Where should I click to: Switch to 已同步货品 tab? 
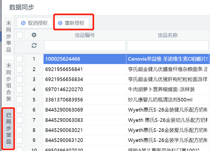[9, 128]
